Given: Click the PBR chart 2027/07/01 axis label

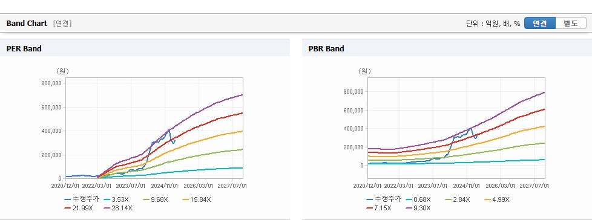Looking at the screenshot, I should click(x=535, y=186).
